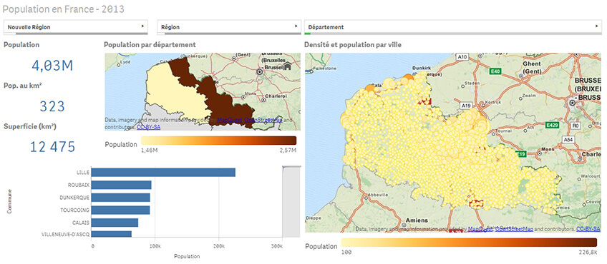Click the LILLE commune label
Viewport: 607px width, 264px height.
pos(83,173)
